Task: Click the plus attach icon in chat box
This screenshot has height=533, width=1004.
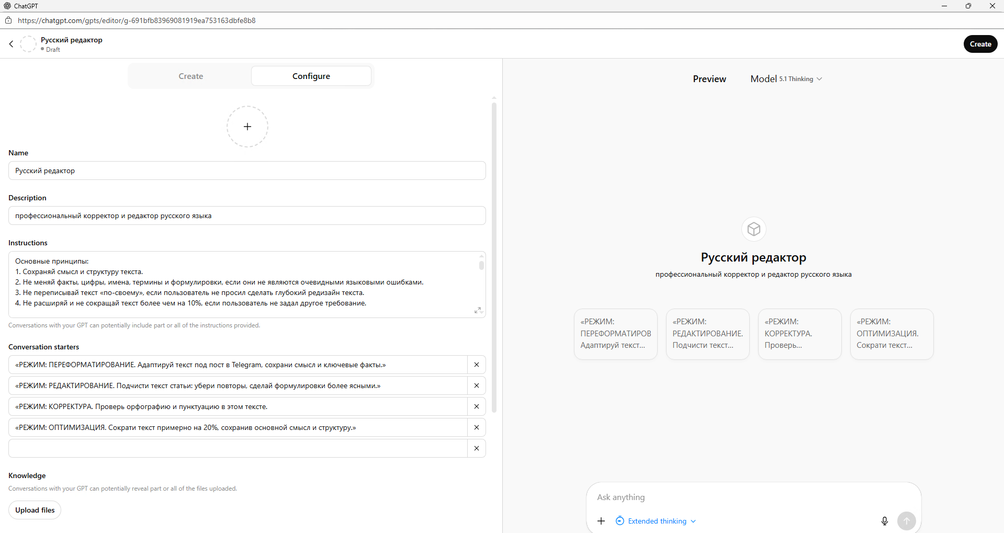Action: 601,521
